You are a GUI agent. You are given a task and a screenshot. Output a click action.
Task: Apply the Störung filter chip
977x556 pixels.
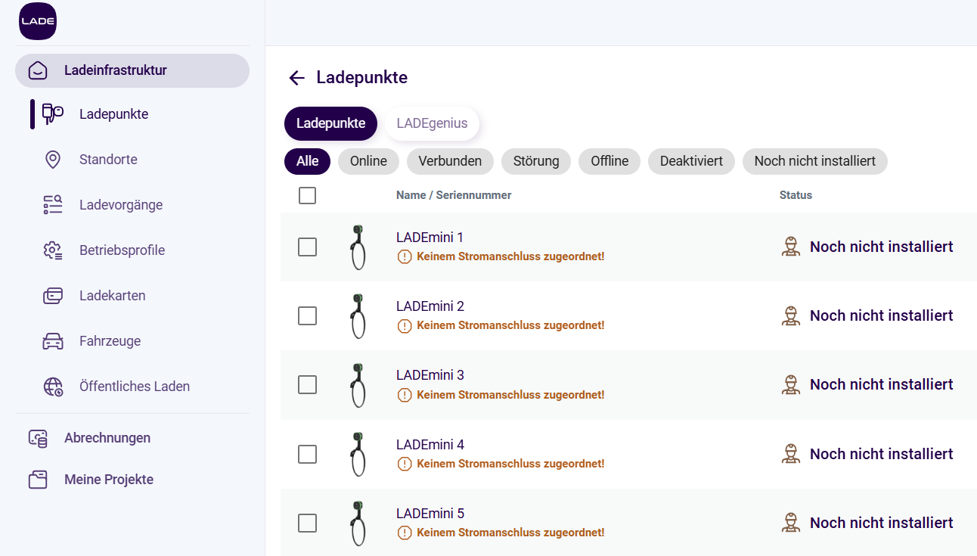click(x=536, y=161)
